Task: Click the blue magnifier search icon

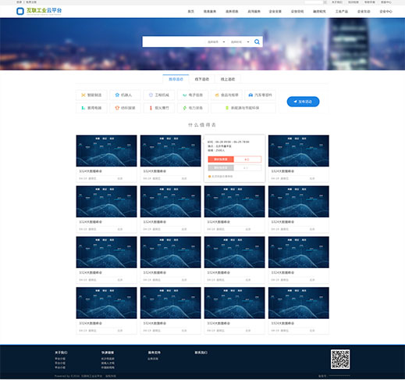Action: [x=257, y=41]
